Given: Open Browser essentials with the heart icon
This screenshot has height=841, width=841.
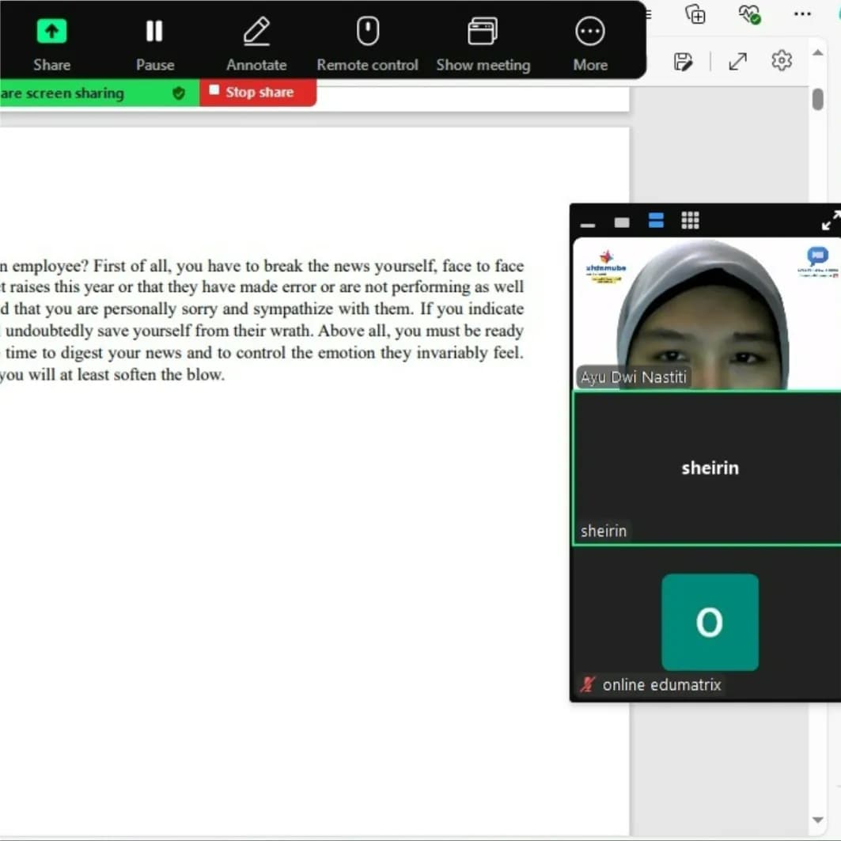Looking at the screenshot, I should click(749, 14).
